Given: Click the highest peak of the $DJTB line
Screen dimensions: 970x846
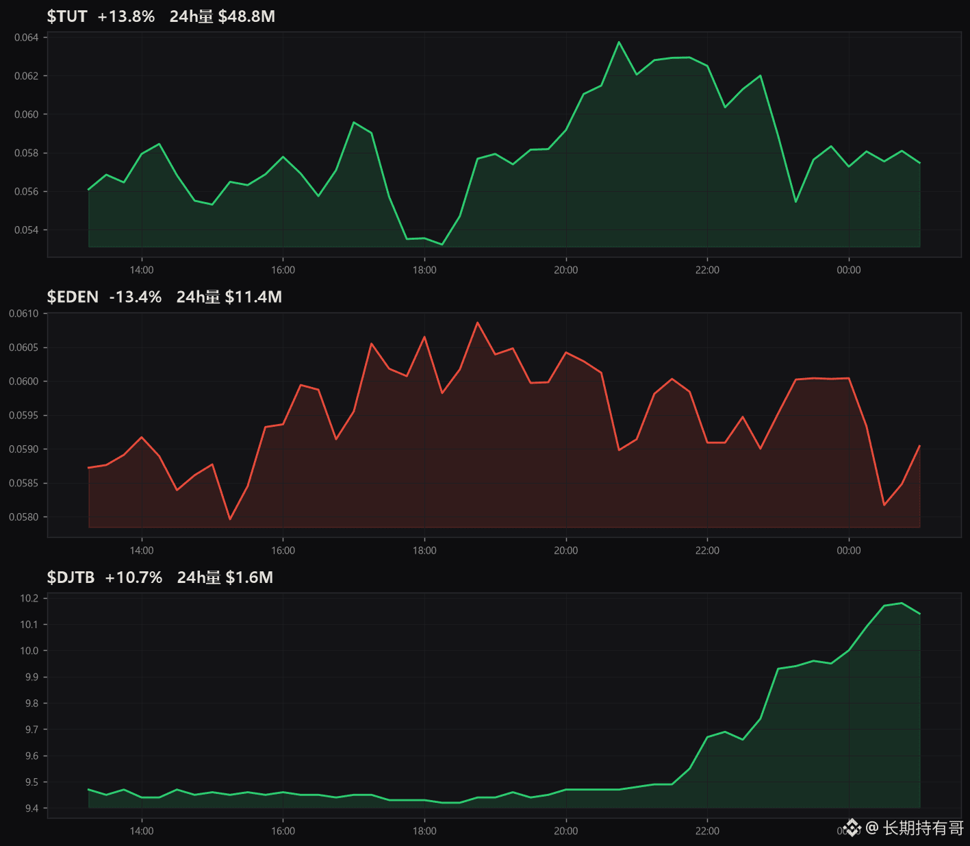Looking at the screenshot, I should point(902,604).
